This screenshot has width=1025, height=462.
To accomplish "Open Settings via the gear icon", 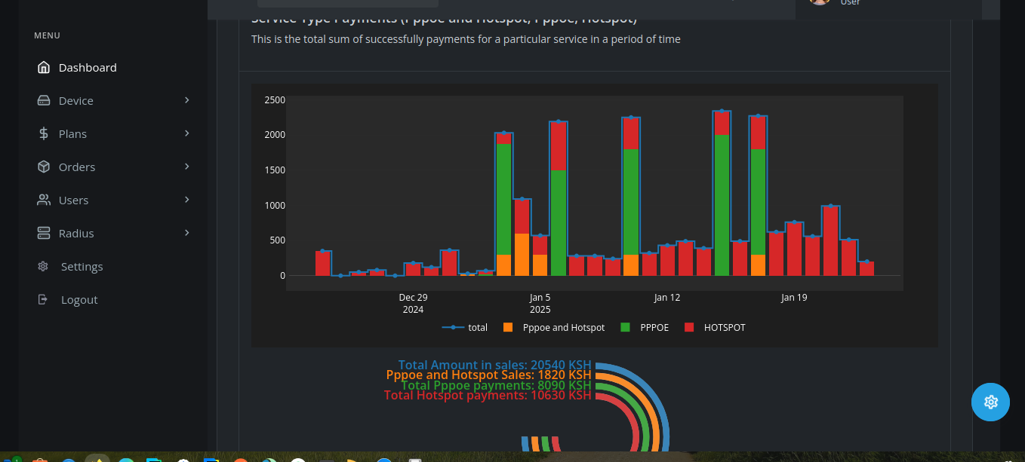I will coord(45,266).
